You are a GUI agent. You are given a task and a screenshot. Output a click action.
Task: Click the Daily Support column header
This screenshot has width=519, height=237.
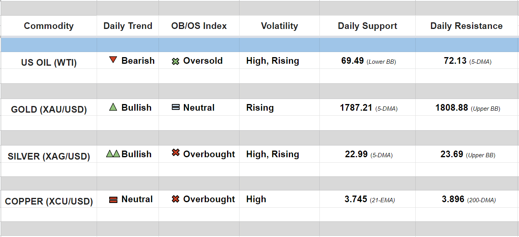pyautogui.click(x=368, y=26)
